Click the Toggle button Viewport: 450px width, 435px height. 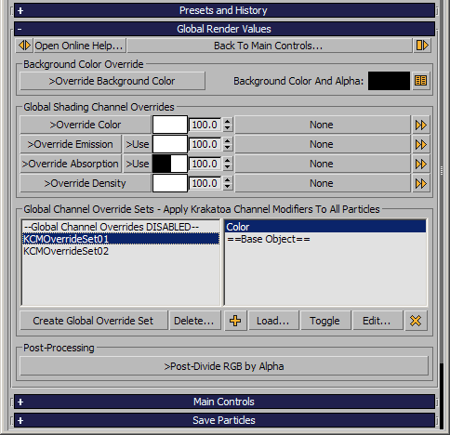pos(325,321)
